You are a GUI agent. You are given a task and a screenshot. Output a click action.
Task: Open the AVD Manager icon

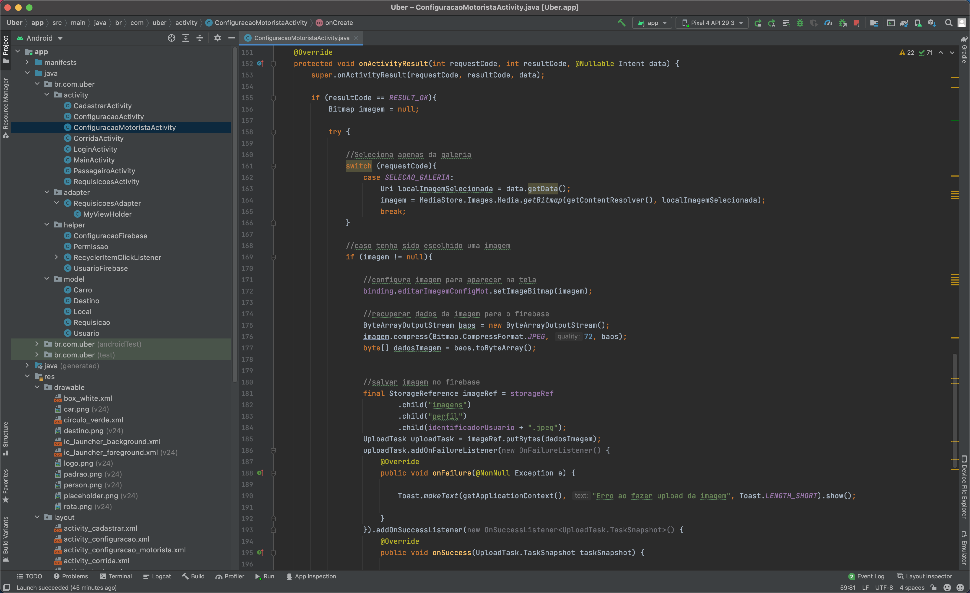918,23
